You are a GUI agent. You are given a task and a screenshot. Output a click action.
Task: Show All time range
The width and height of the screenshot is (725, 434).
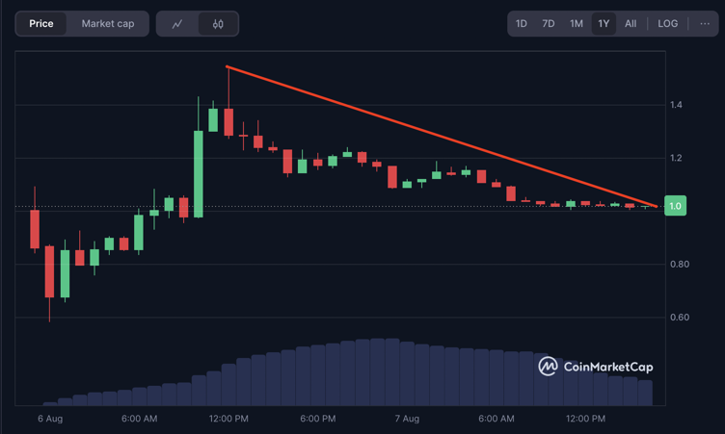coord(631,24)
